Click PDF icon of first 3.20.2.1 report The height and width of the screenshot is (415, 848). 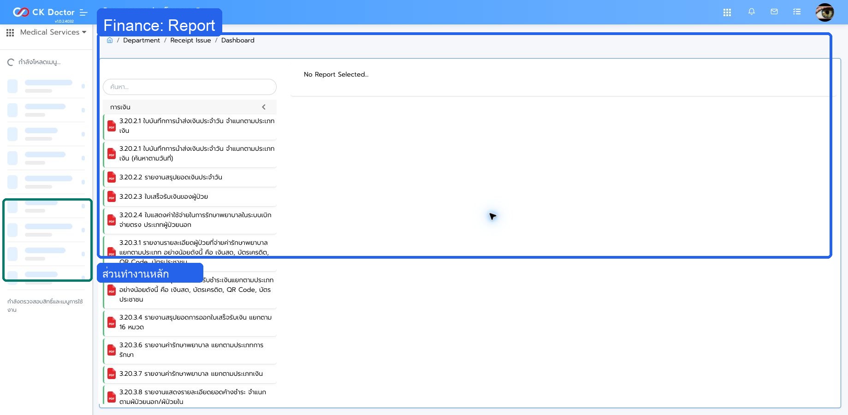(112, 126)
